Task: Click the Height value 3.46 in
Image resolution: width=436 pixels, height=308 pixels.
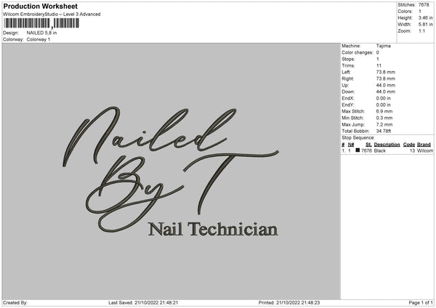Action: (x=426, y=17)
